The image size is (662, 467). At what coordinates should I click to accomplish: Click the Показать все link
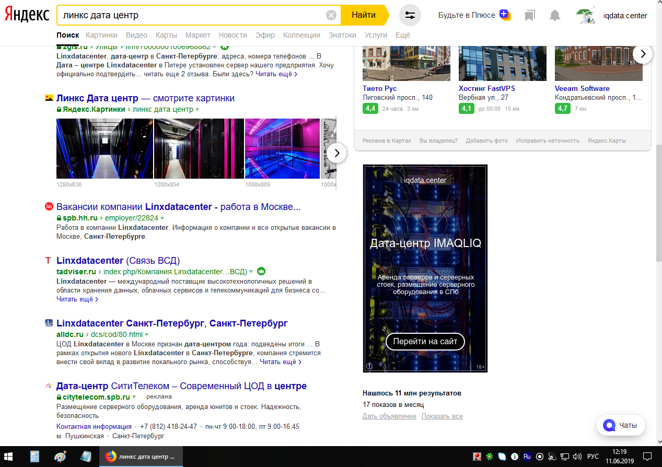442,416
